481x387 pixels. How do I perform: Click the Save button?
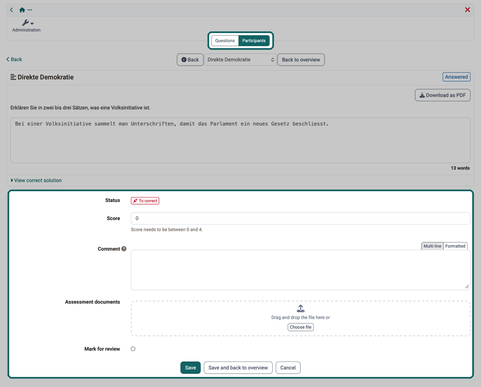[x=190, y=368]
